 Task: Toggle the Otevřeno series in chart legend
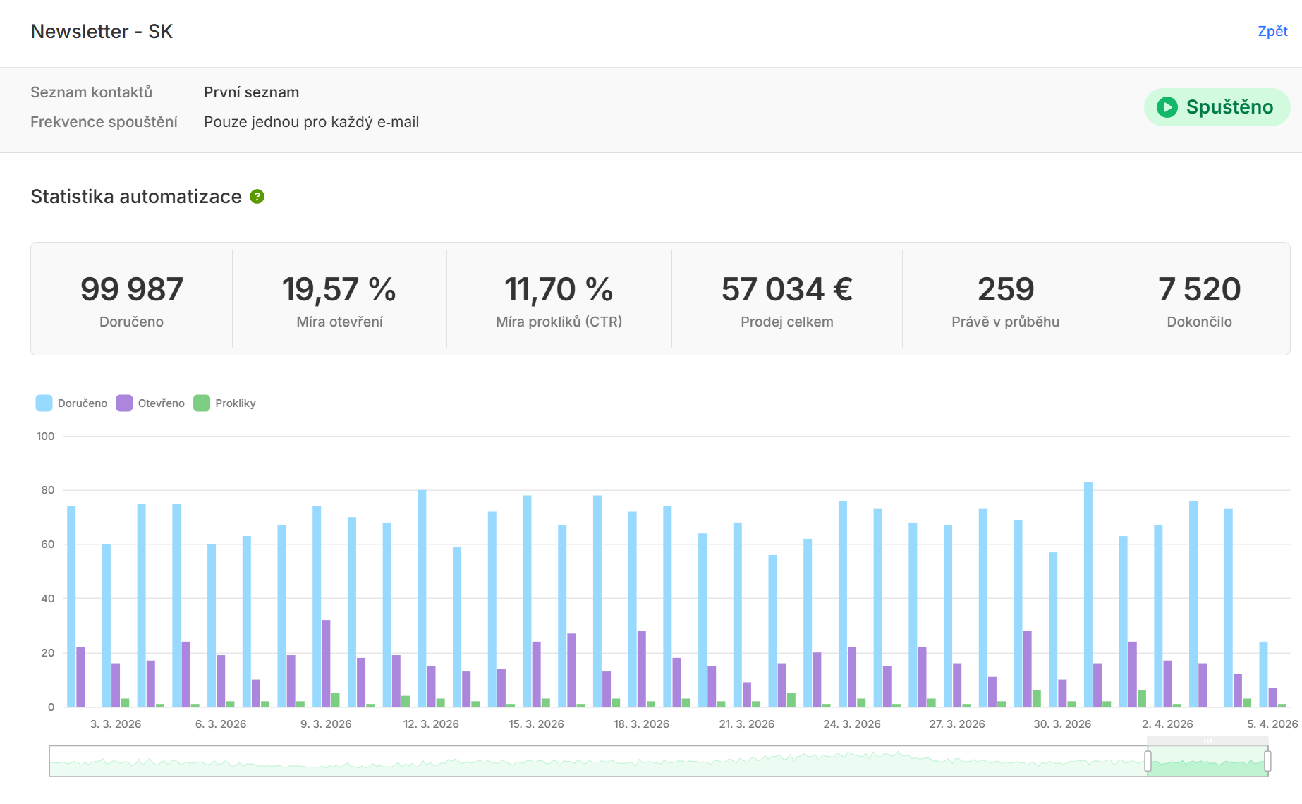click(x=151, y=403)
